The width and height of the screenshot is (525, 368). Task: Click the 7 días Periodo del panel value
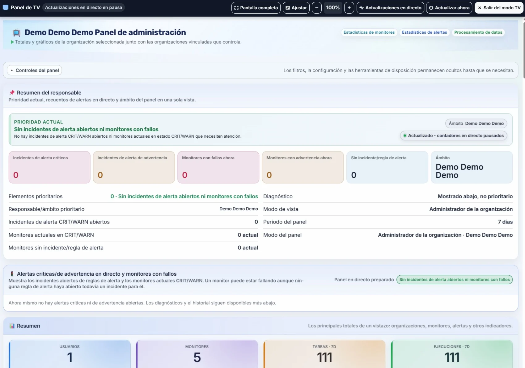point(505,222)
